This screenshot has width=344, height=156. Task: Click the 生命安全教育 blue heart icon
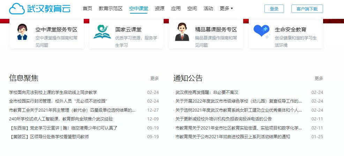[262, 32]
